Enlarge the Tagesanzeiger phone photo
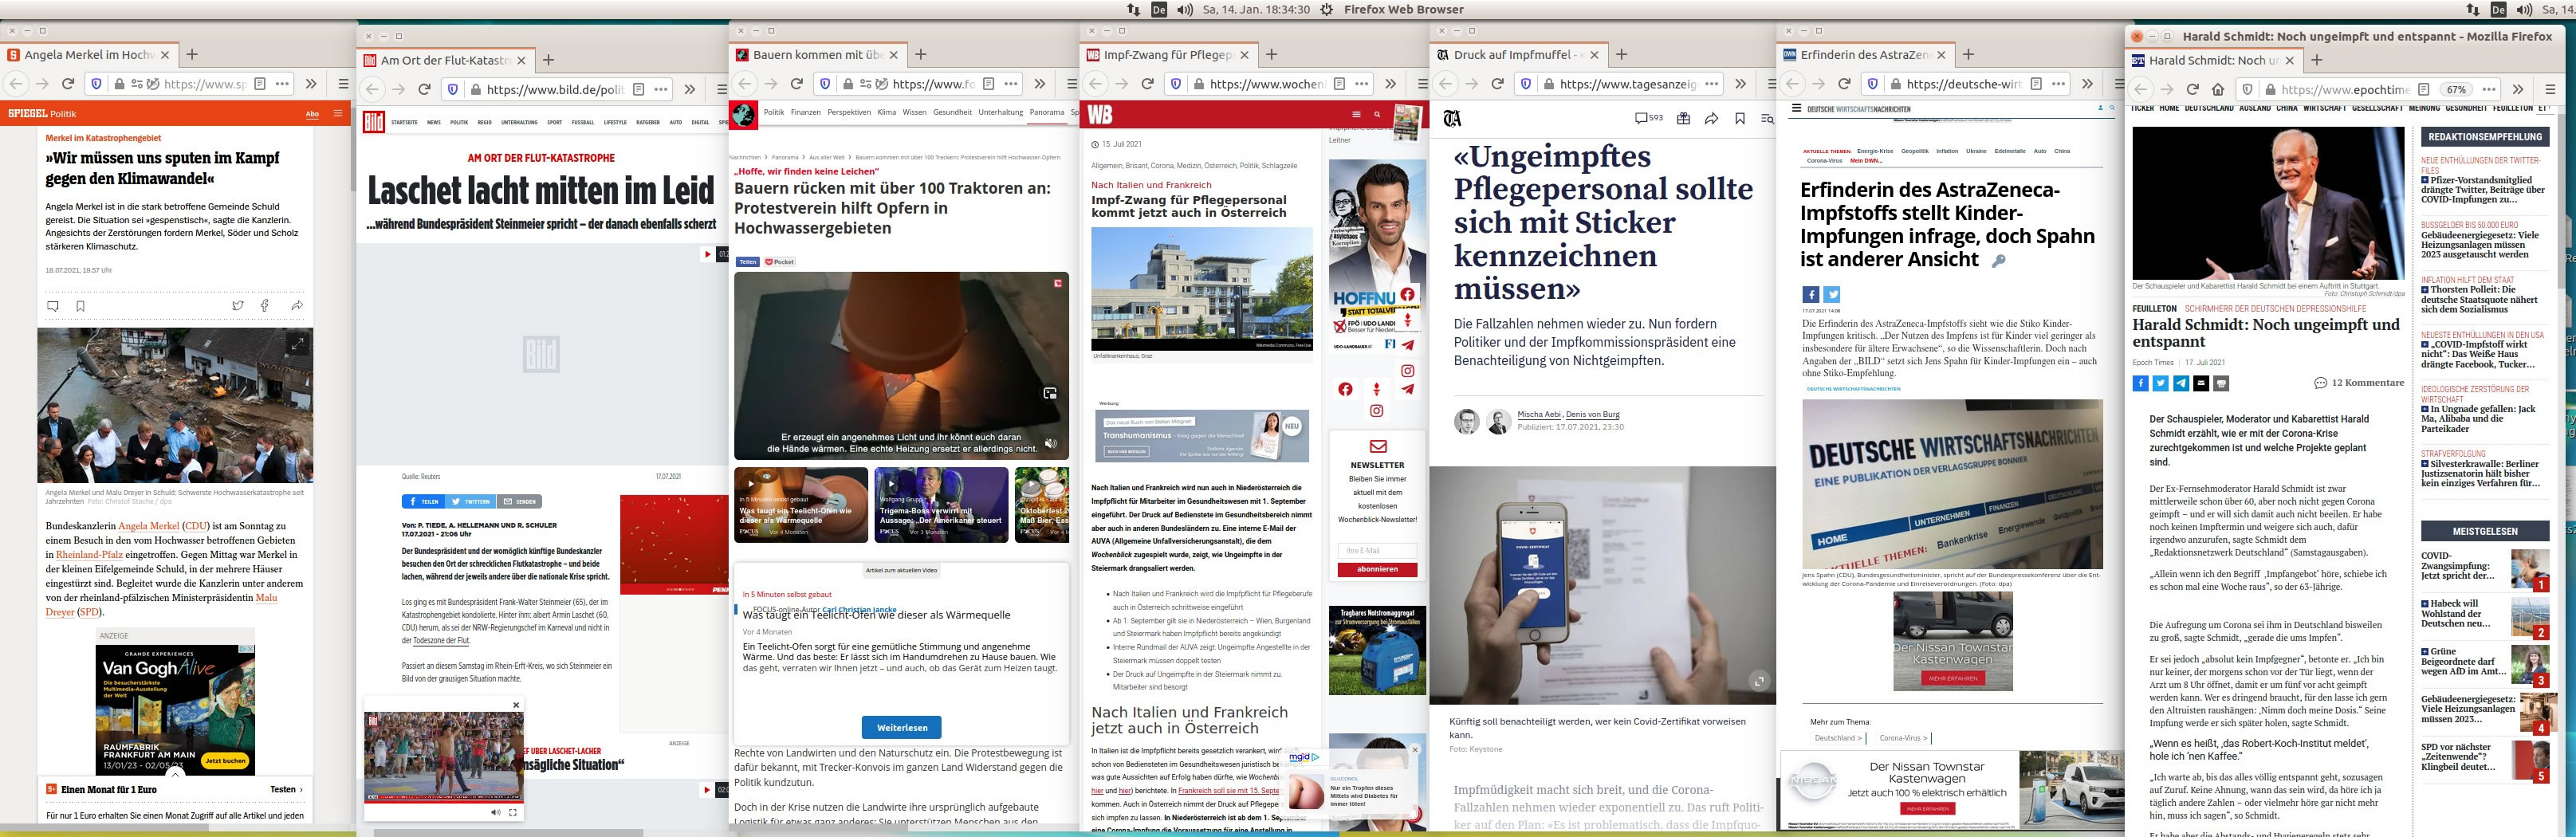The height and width of the screenshot is (837, 2576). click(x=1757, y=681)
